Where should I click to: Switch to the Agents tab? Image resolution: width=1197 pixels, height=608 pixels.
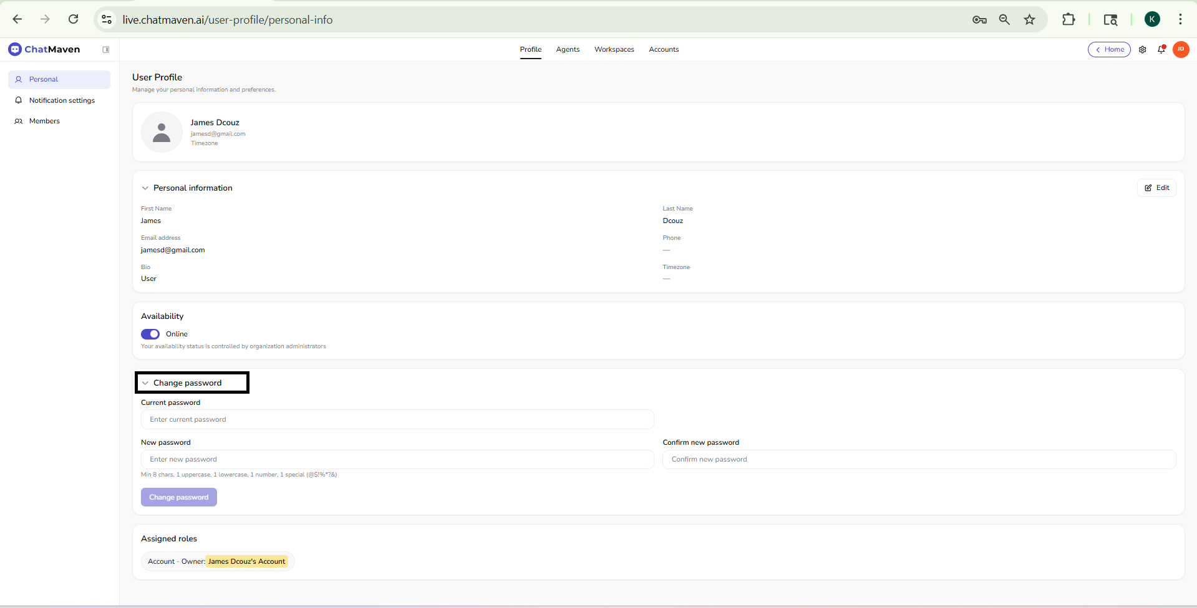tap(567, 49)
